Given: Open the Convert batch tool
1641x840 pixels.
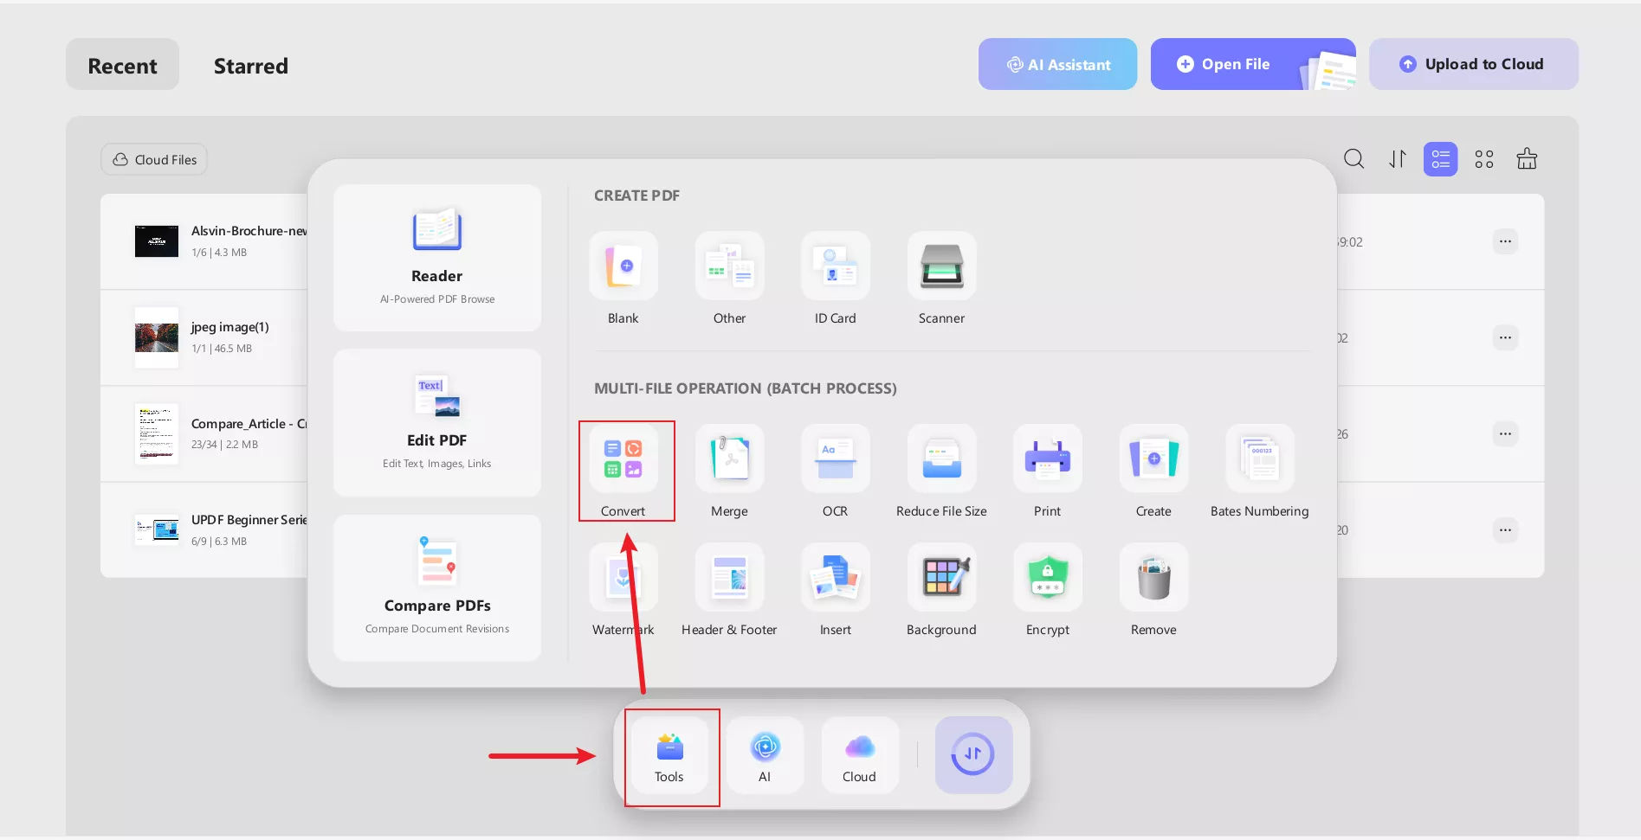Looking at the screenshot, I should pyautogui.click(x=623, y=459).
